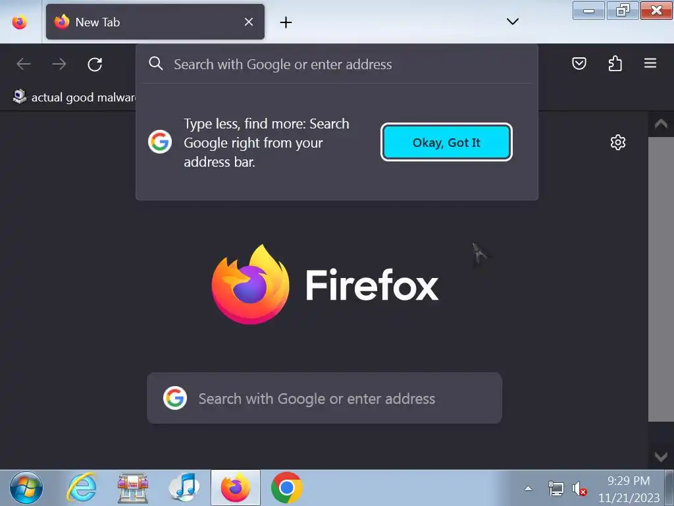Close the New Tab tab
Viewport: 674px width, 506px height.
click(248, 22)
